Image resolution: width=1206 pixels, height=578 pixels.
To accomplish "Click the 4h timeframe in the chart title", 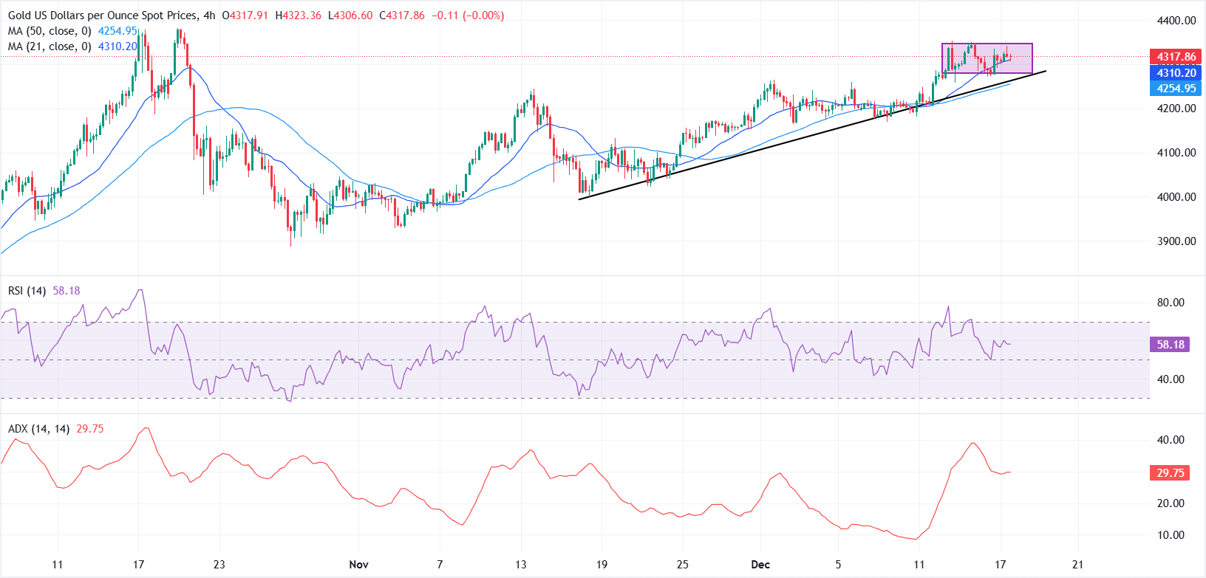I will click(210, 16).
